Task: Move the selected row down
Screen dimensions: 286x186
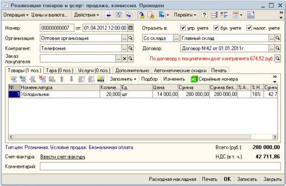Action: point(71,79)
